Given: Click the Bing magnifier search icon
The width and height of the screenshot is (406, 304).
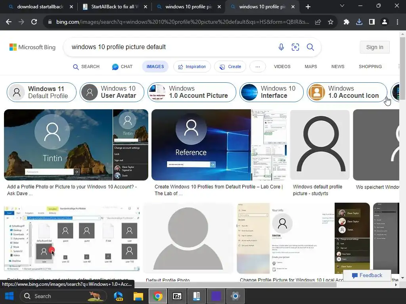Looking at the screenshot, I should [x=310, y=47].
